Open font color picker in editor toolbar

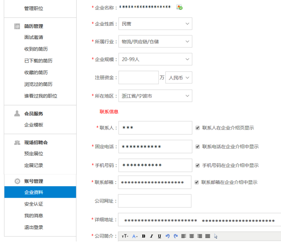pyautogui.click(x=135, y=236)
